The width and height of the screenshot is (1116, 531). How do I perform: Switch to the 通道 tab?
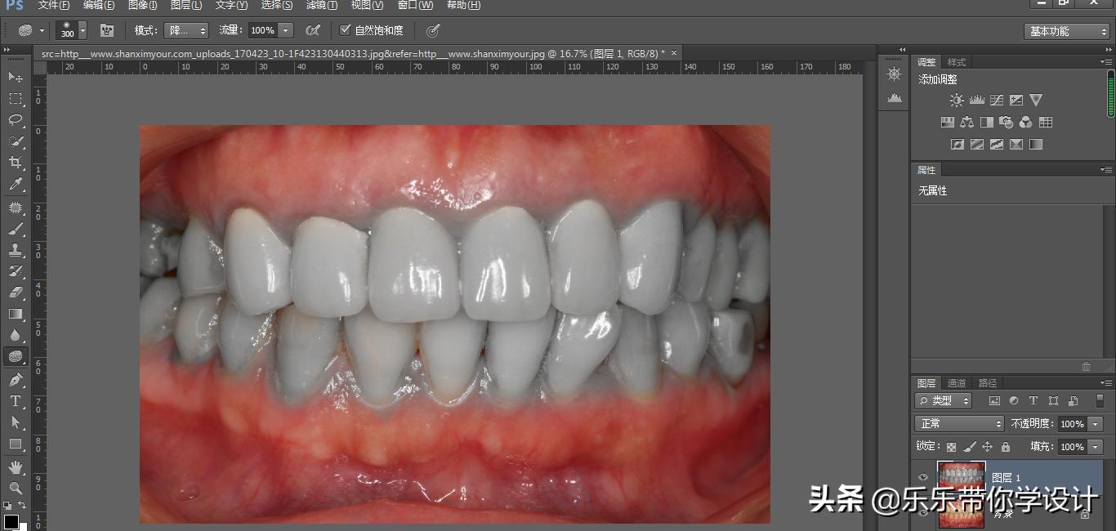click(957, 382)
